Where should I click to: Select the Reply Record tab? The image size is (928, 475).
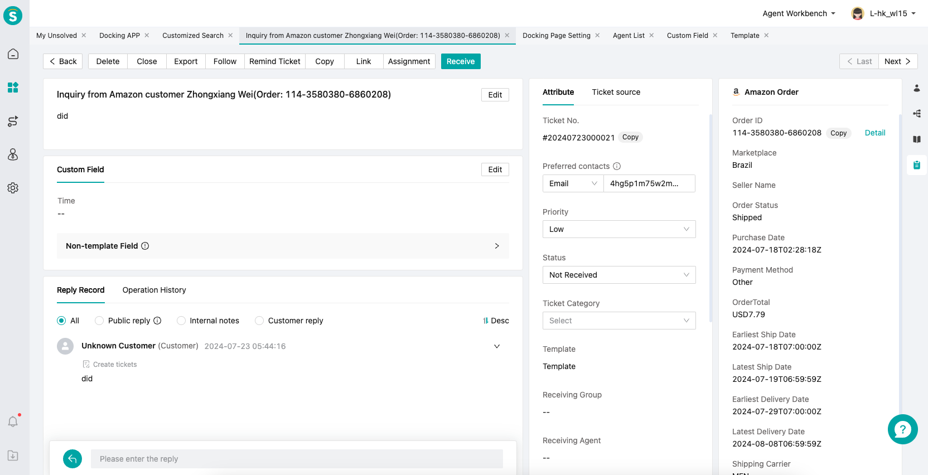point(80,290)
